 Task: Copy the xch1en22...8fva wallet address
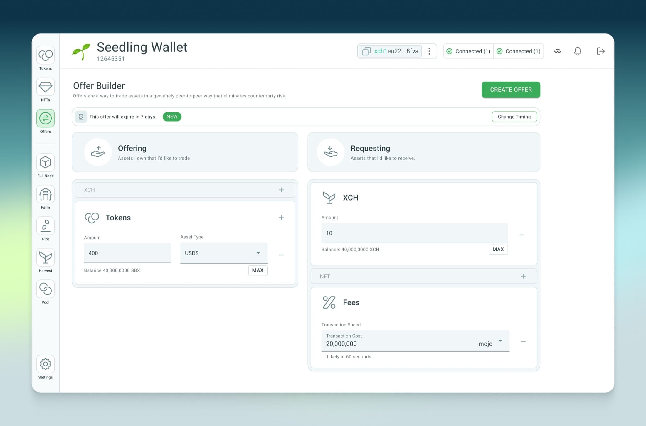pos(390,51)
